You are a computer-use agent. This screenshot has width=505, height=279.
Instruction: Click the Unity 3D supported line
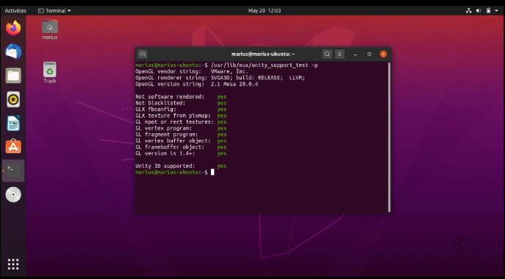tap(181, 166)
